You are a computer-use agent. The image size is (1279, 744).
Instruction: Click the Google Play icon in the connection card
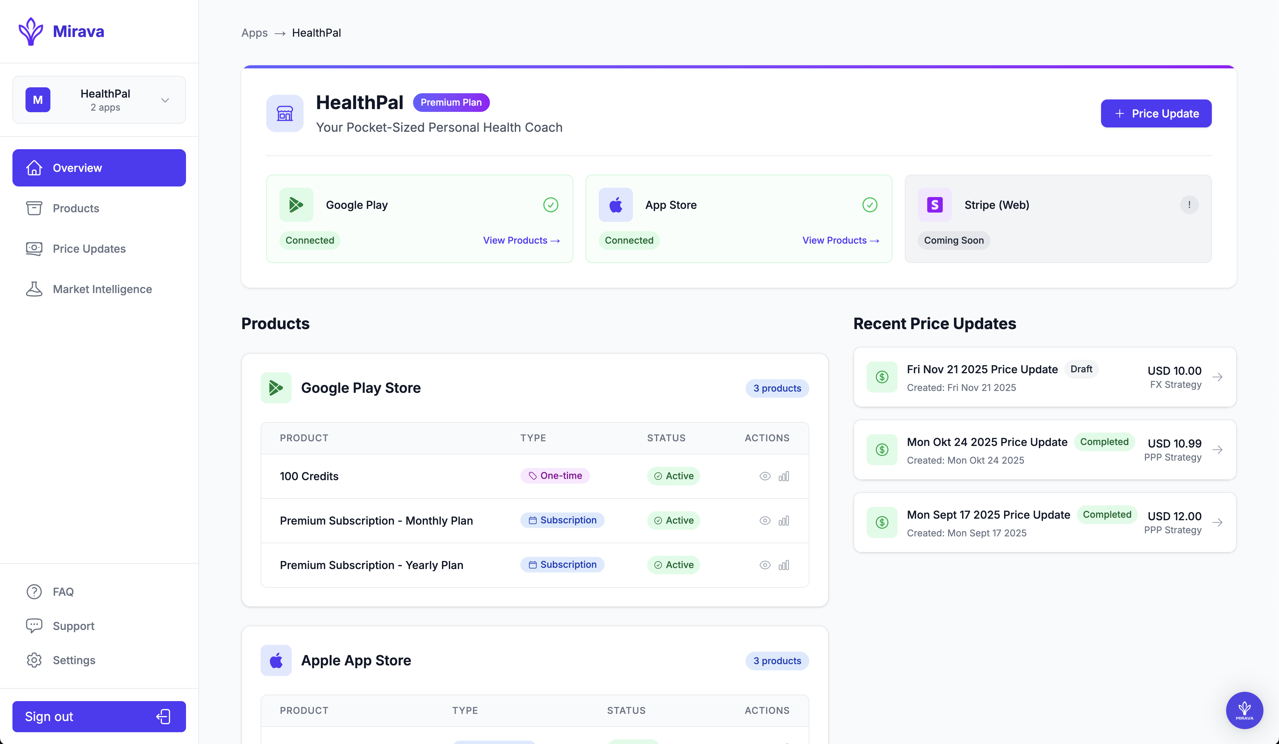[x=296, y=204]
